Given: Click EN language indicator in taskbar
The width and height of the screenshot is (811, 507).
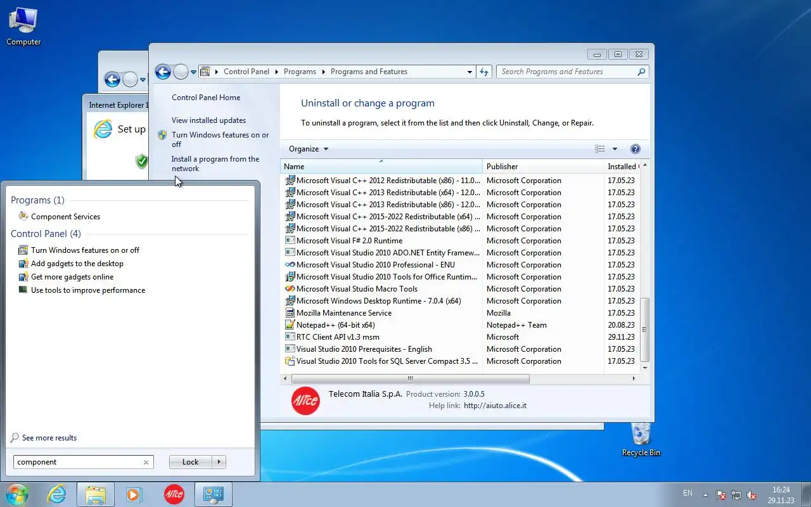Looking at the screenshot, I should coord(687,493).
